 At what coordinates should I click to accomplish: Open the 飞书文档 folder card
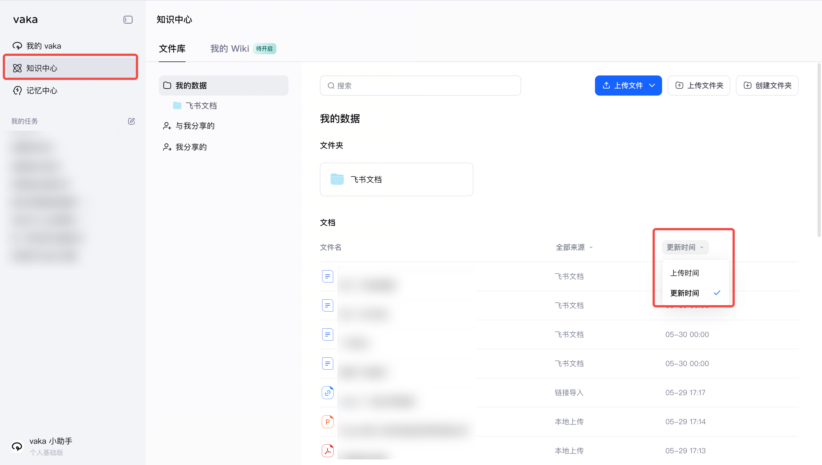396,179
